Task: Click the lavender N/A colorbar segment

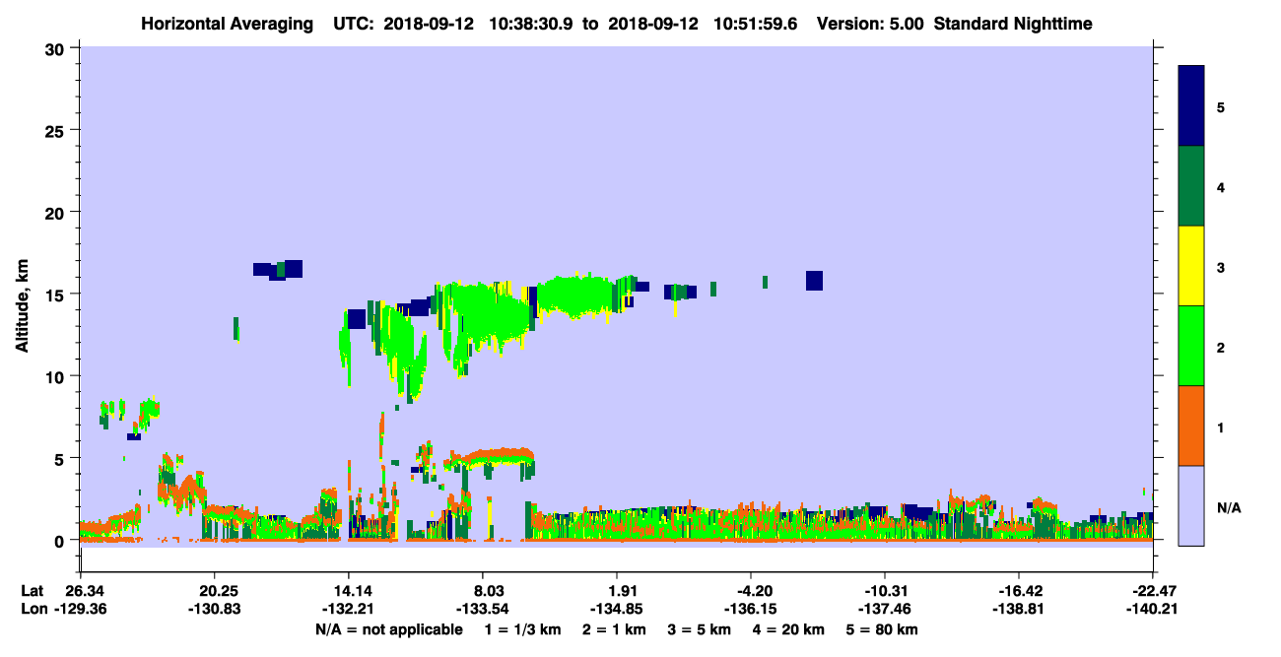Action: tap(1192, 505)
